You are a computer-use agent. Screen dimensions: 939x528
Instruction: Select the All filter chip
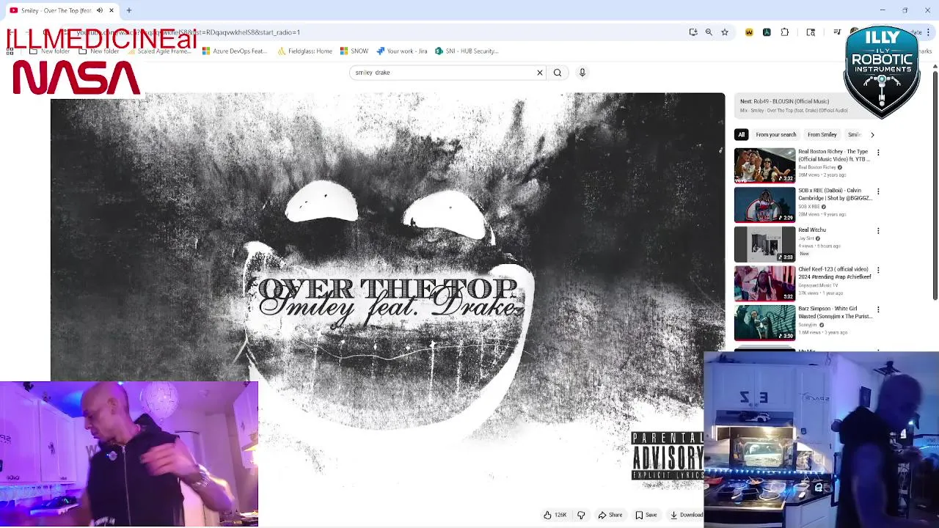tap(742, 135)
